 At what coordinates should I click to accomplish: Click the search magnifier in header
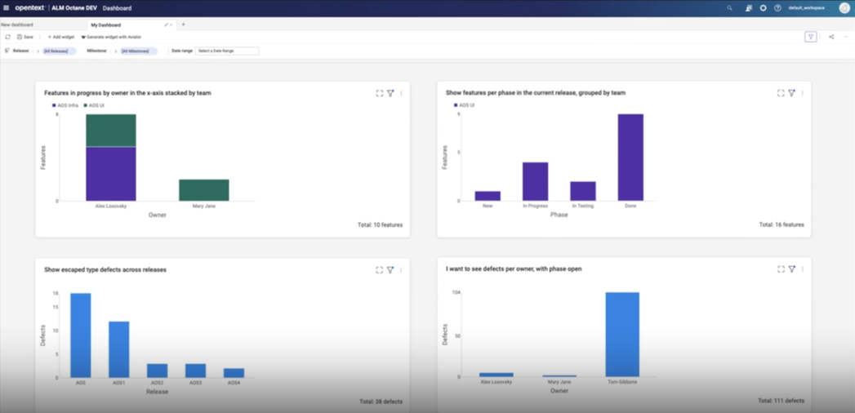[x=729, y=8]
